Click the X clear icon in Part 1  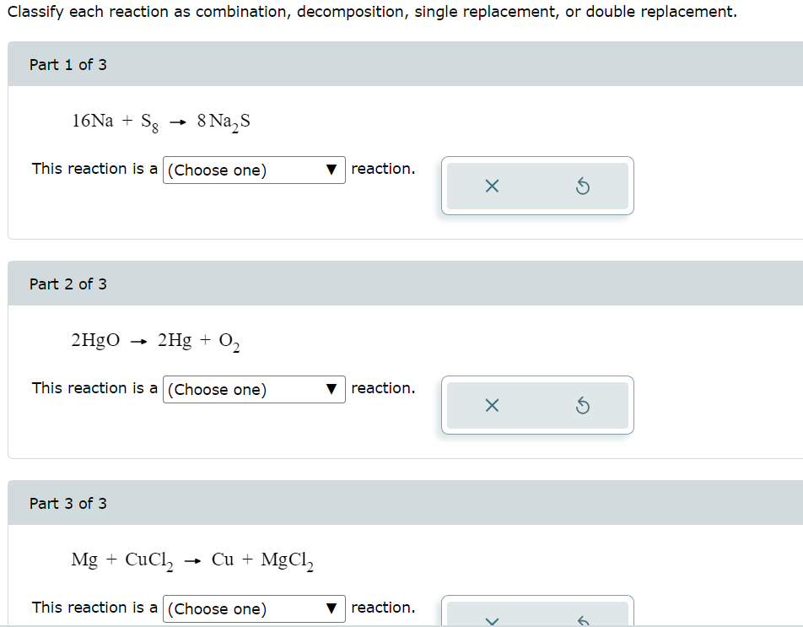click(x=493, y=186)
